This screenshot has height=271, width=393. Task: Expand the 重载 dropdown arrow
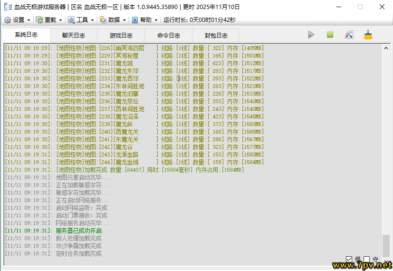[x=60, y=20]
